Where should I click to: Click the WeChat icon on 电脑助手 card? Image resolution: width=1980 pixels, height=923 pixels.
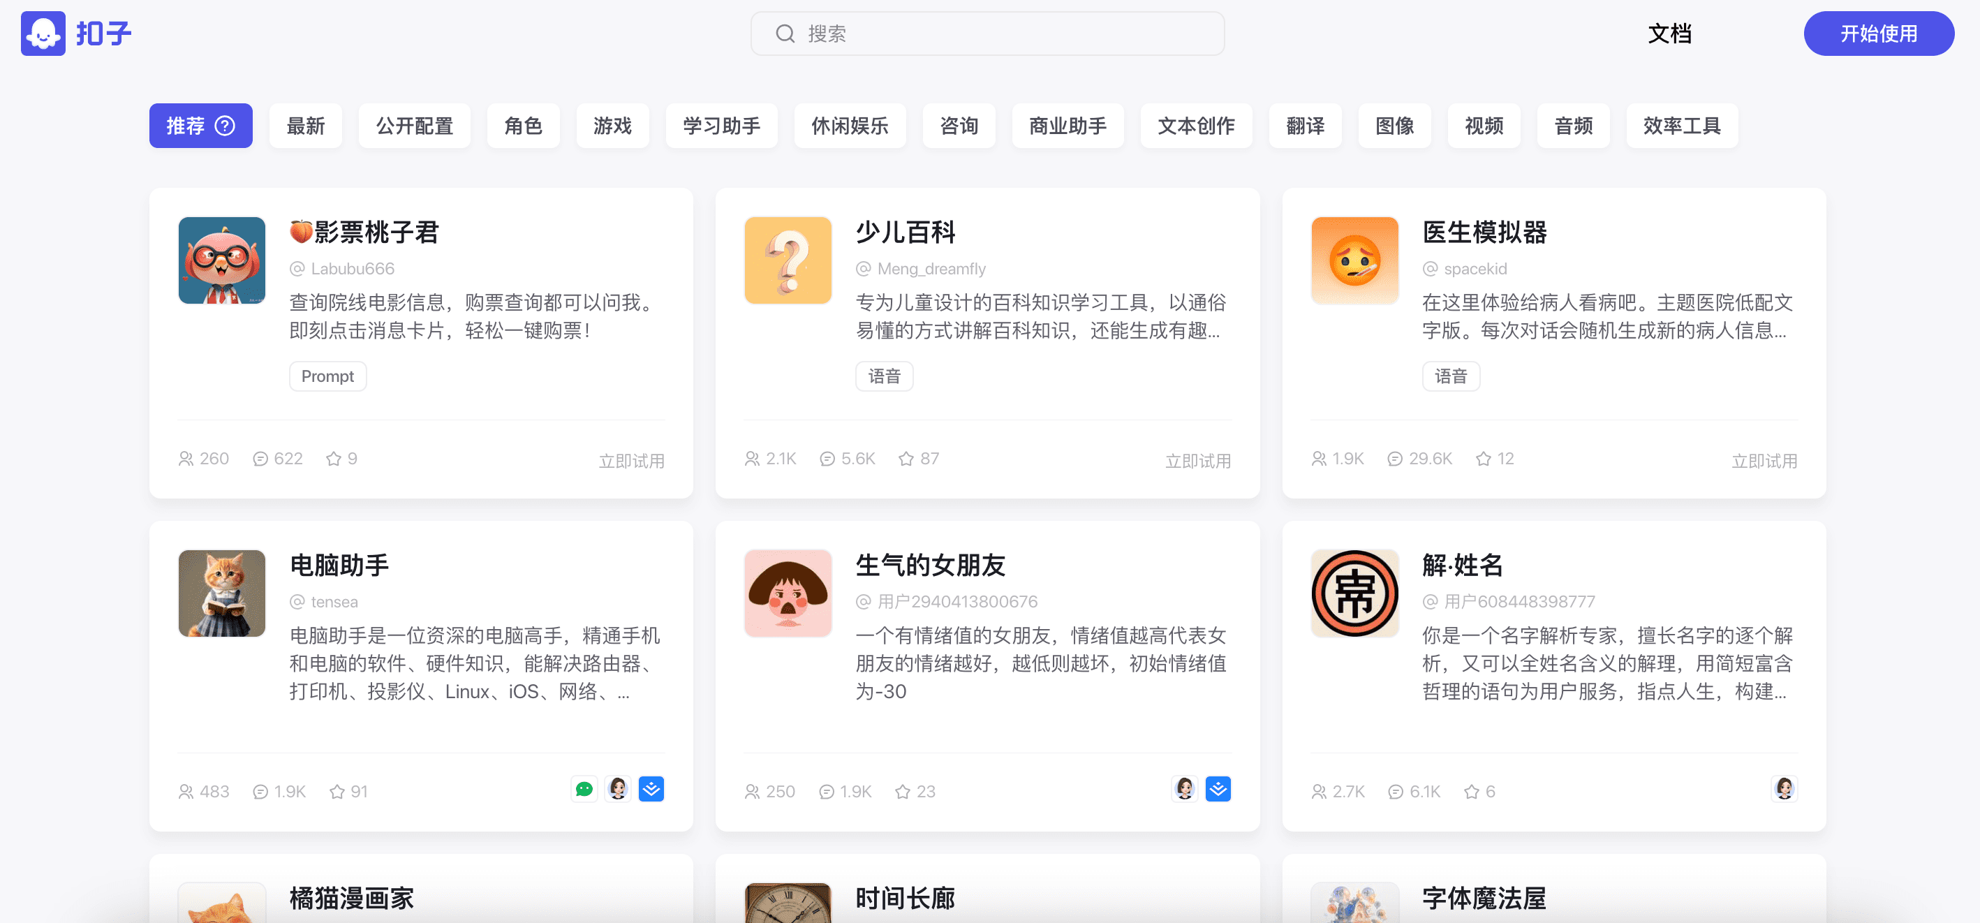click(584, 789)
